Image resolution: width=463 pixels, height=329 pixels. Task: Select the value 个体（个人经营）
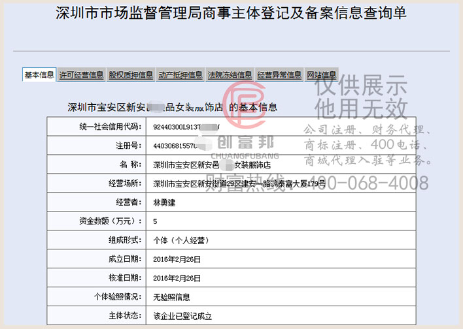pyautogui.click(x=181, y=240)
